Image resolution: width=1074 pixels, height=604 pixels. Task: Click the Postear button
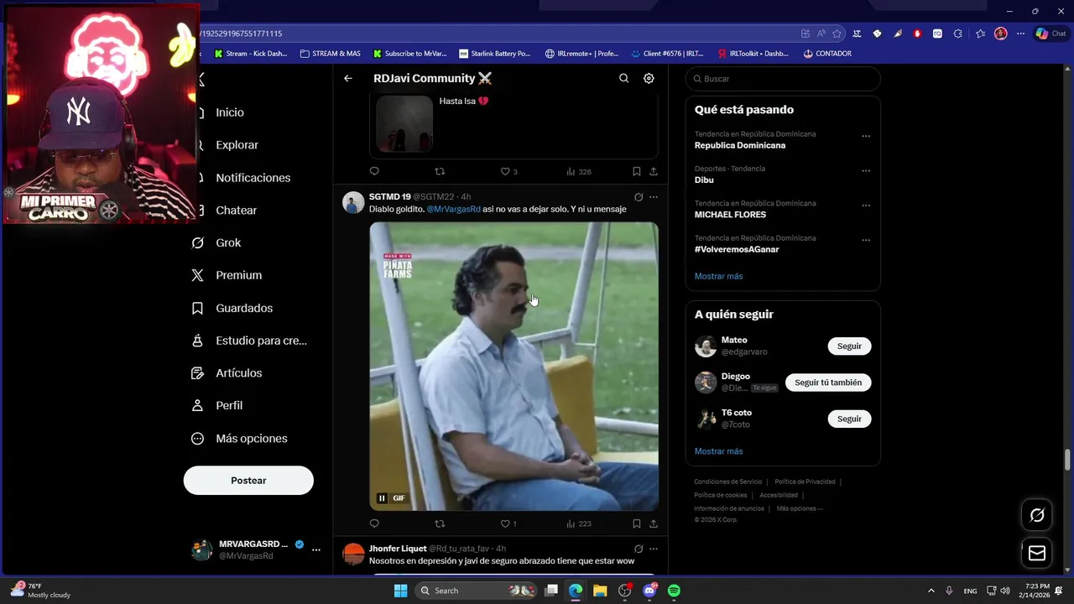248,481
